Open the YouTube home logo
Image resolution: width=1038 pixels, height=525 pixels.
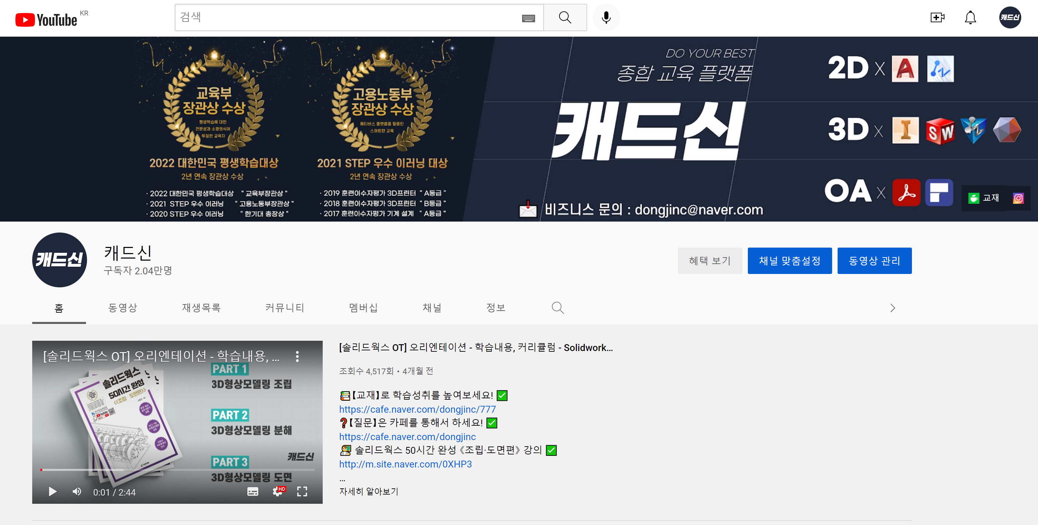pyautogui.click(x=46, y=19)
